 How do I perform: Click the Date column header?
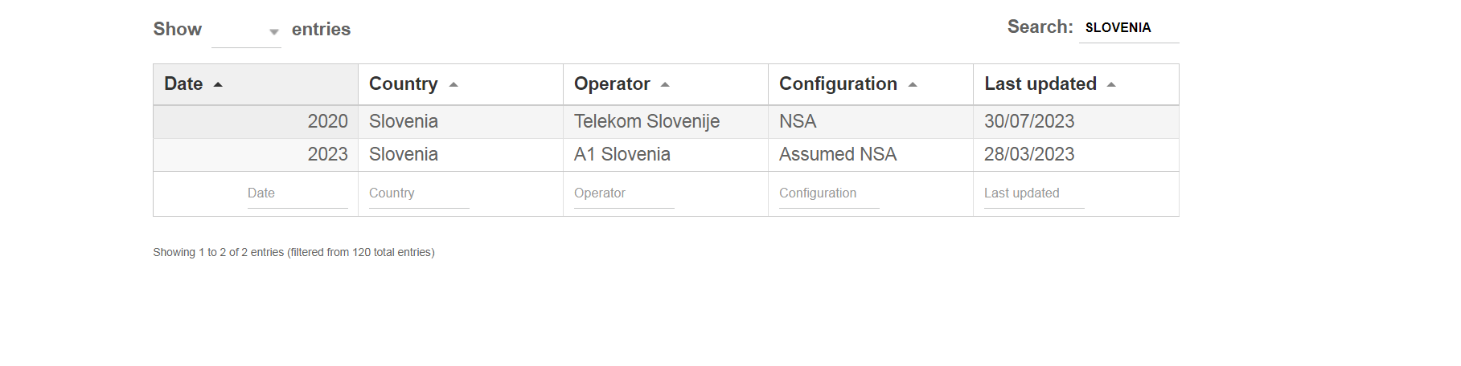256,84
